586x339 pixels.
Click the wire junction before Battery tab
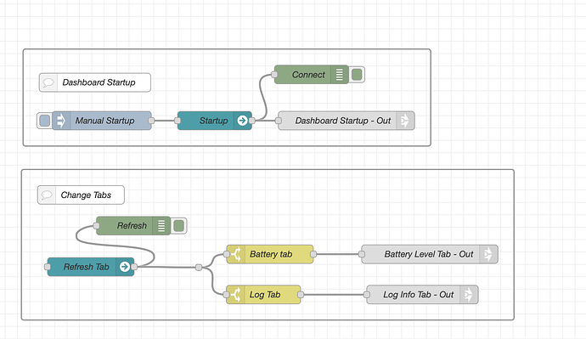click(x=199, y=268)
